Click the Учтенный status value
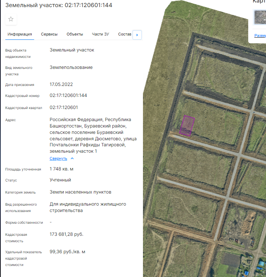Screen dimensions: 266x277 pos(60,180)
